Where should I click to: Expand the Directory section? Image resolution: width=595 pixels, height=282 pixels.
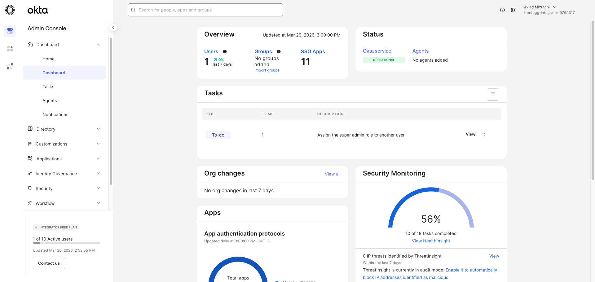click(64, 129)
